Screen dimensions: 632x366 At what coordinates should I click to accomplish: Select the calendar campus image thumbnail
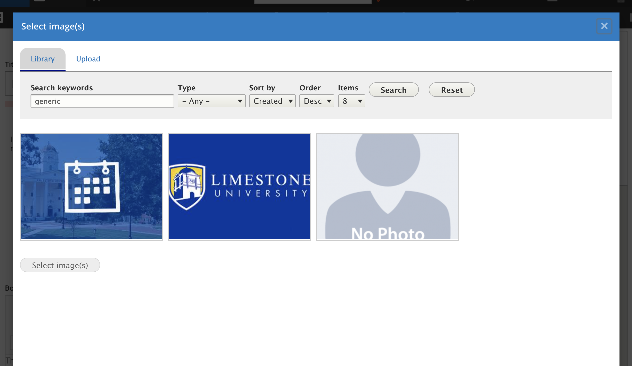[91, 187]
